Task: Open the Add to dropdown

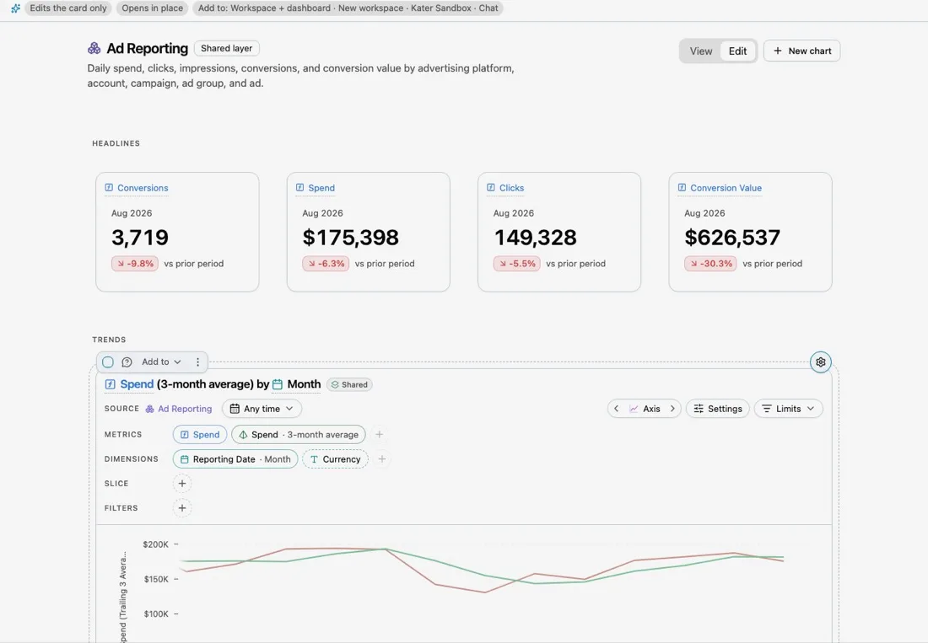Action: [161, 362]
